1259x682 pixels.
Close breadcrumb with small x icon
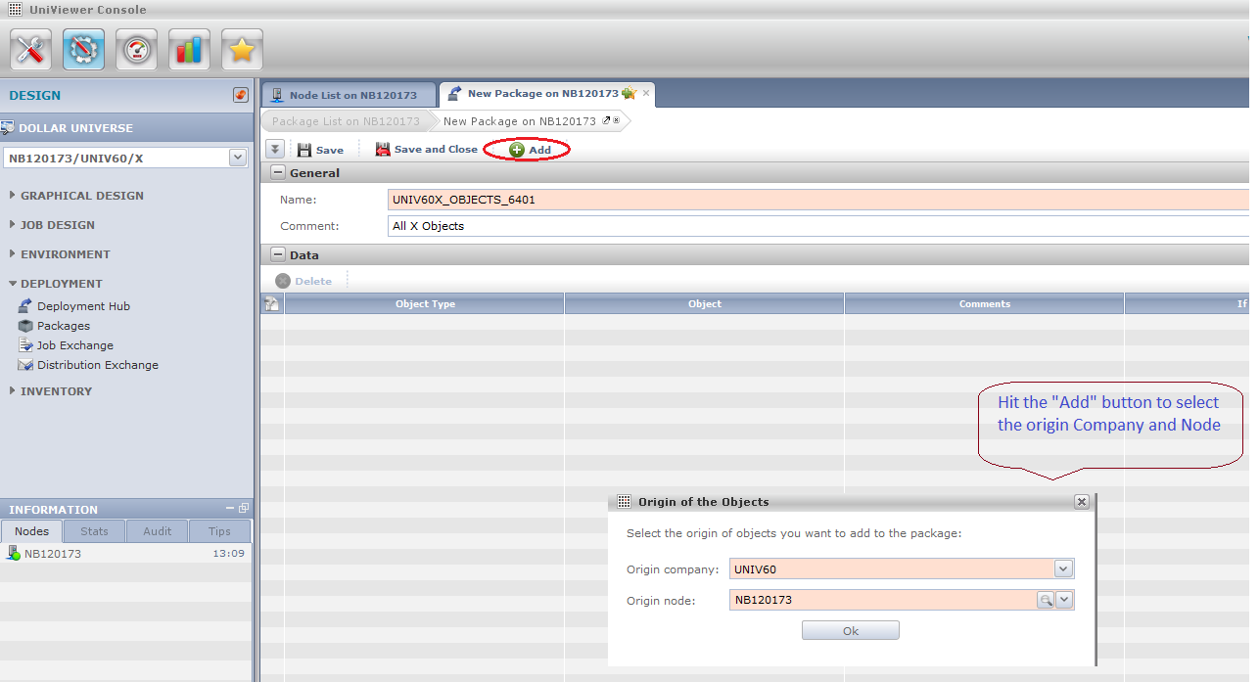point(617,120)
